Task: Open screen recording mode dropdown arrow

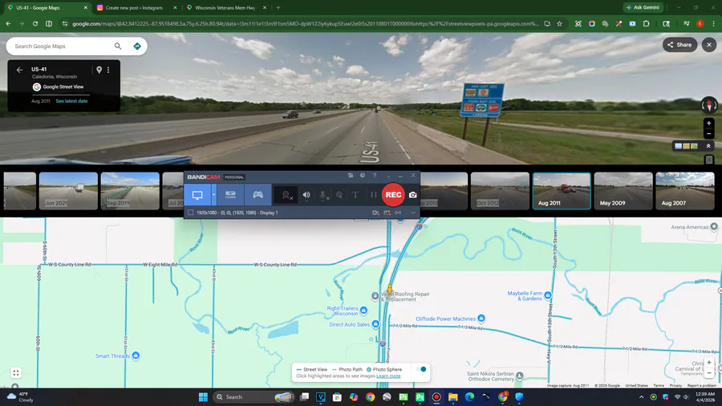Action: coord(213,195)
